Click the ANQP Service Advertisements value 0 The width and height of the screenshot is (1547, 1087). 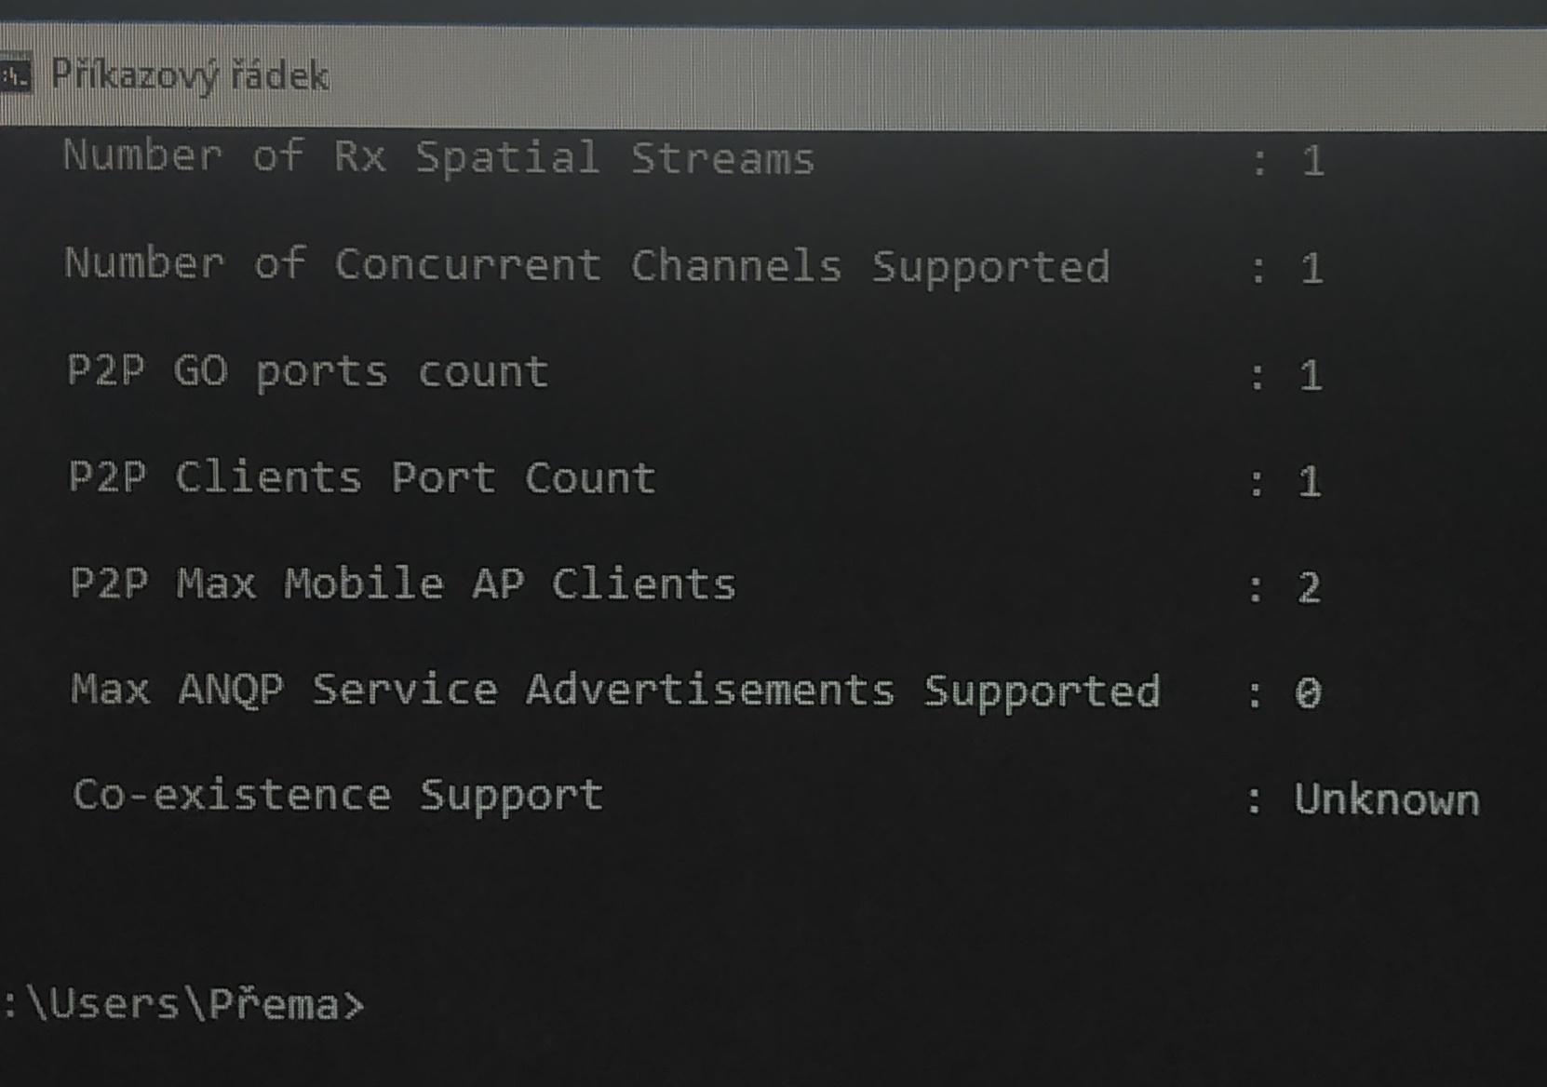point(1308,693)
